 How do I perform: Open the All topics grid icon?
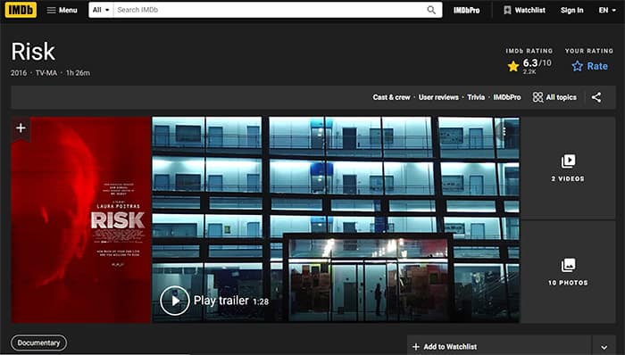coord(537,97)
